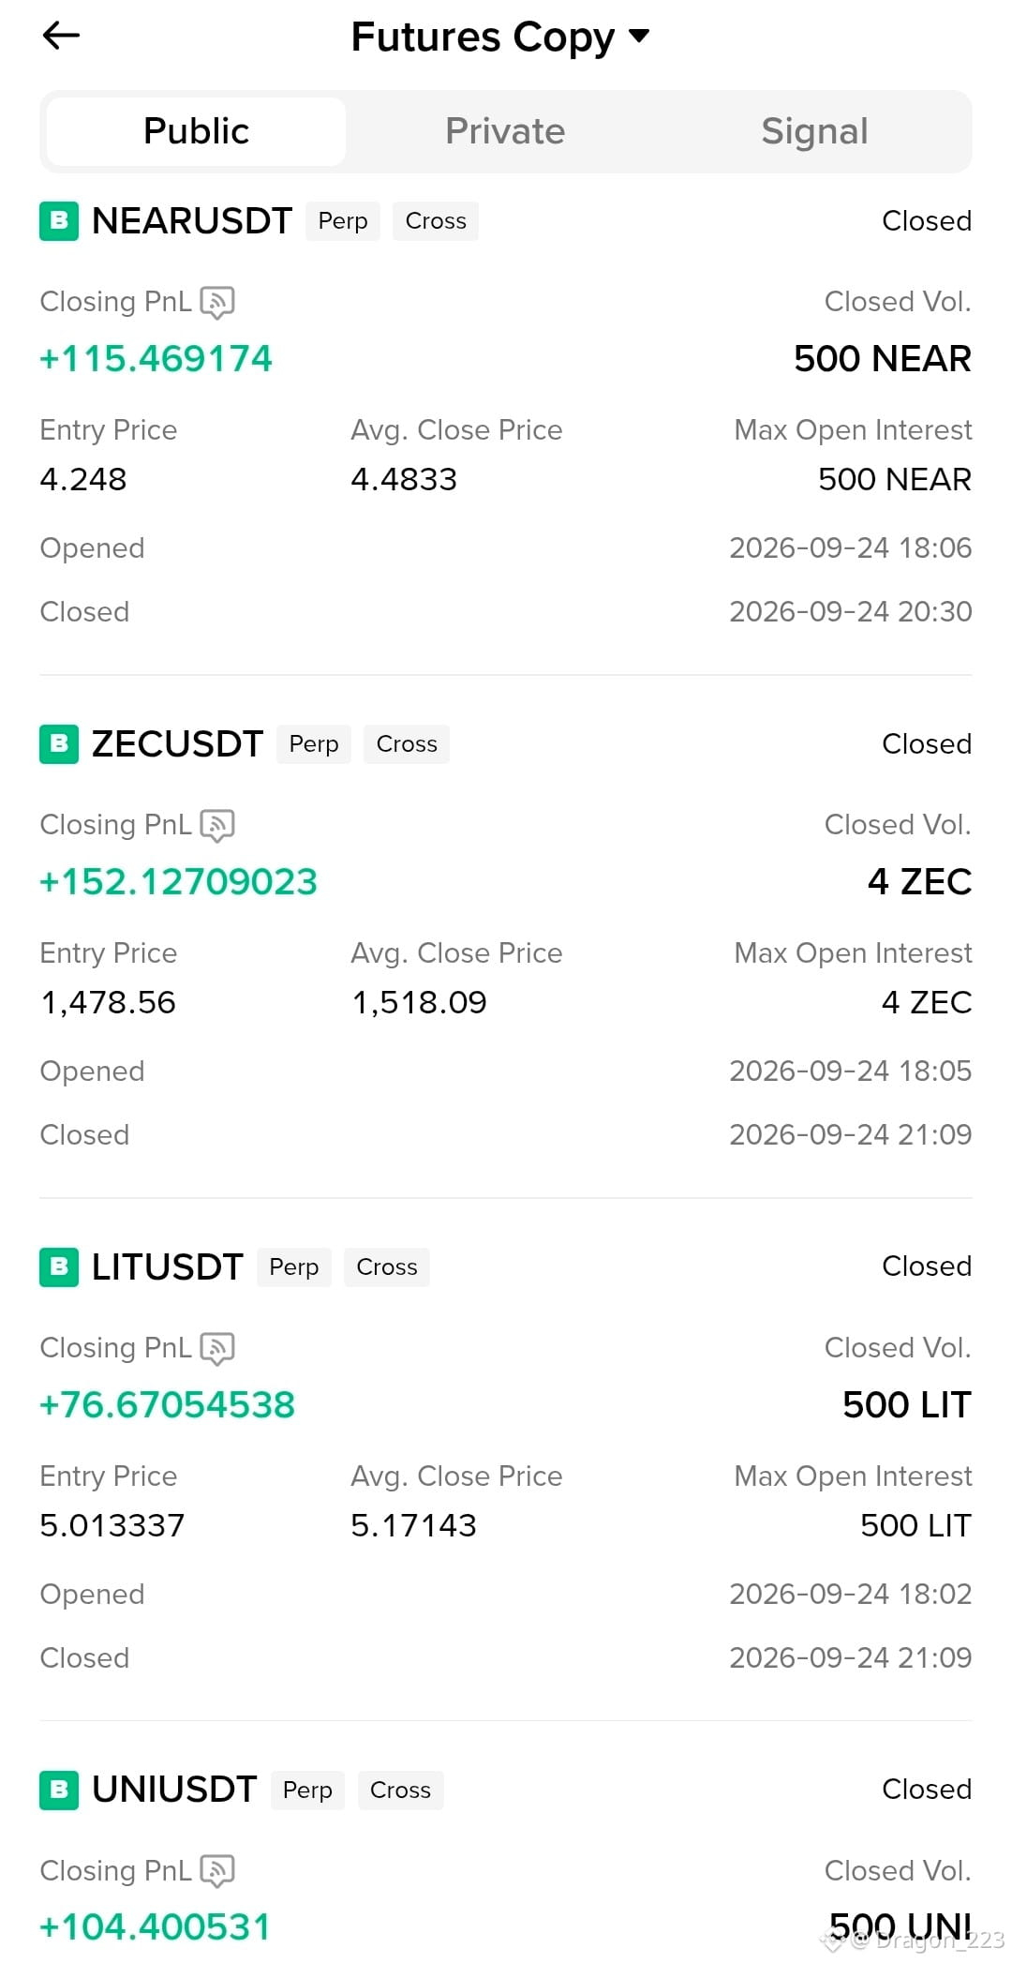This screenshot has width=1012, height=1963.
Task: Click the Cross tag on UNIUSDT
Action: [400, 1791]
